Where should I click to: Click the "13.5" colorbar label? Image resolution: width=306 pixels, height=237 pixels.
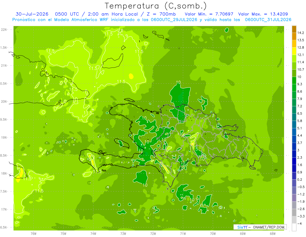pos(301,40)
